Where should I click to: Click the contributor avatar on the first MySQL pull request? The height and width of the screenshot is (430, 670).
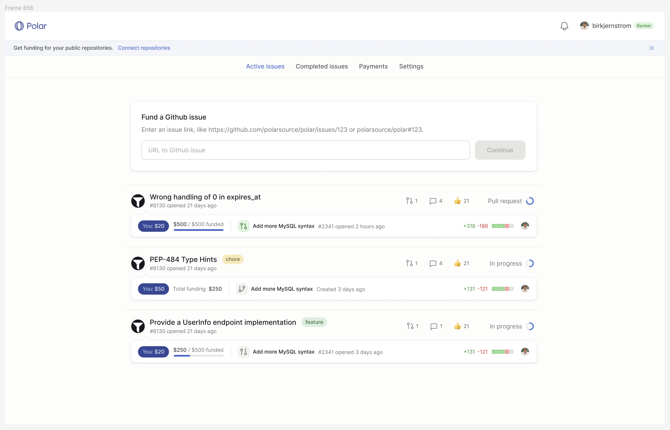point(525,226)
